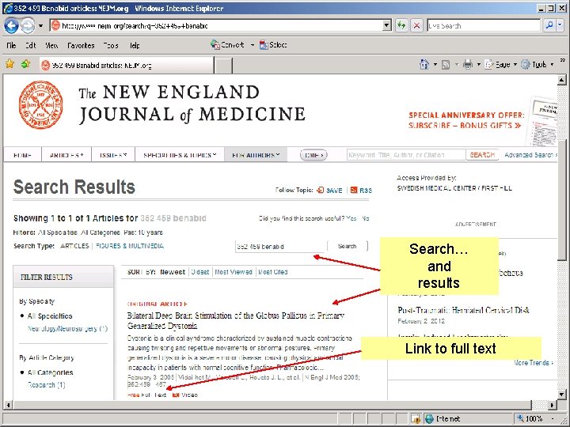Image resolution: width=570 pixels, height=427 pixels.
Task: Click the Special Anniversary Offer subscribe banner
Action: (x=467, y=120)
